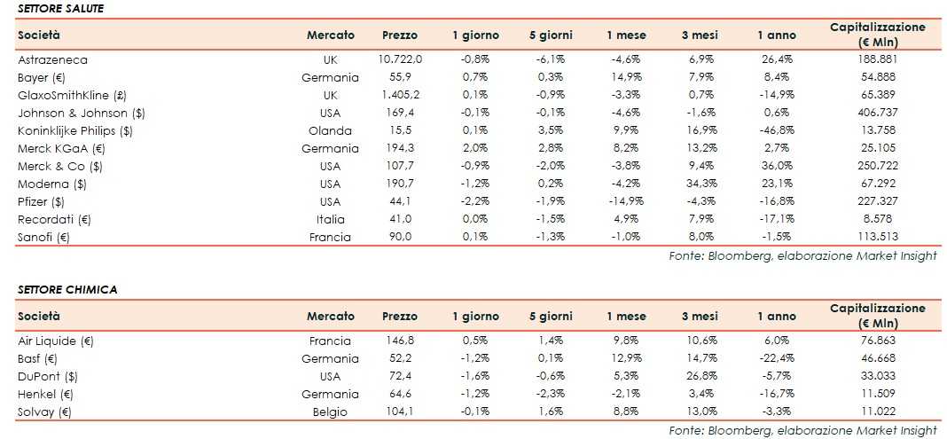Click the SETTORE SALUTE section heading
Viewport: 947px width, 439px height.
(59, 8)
